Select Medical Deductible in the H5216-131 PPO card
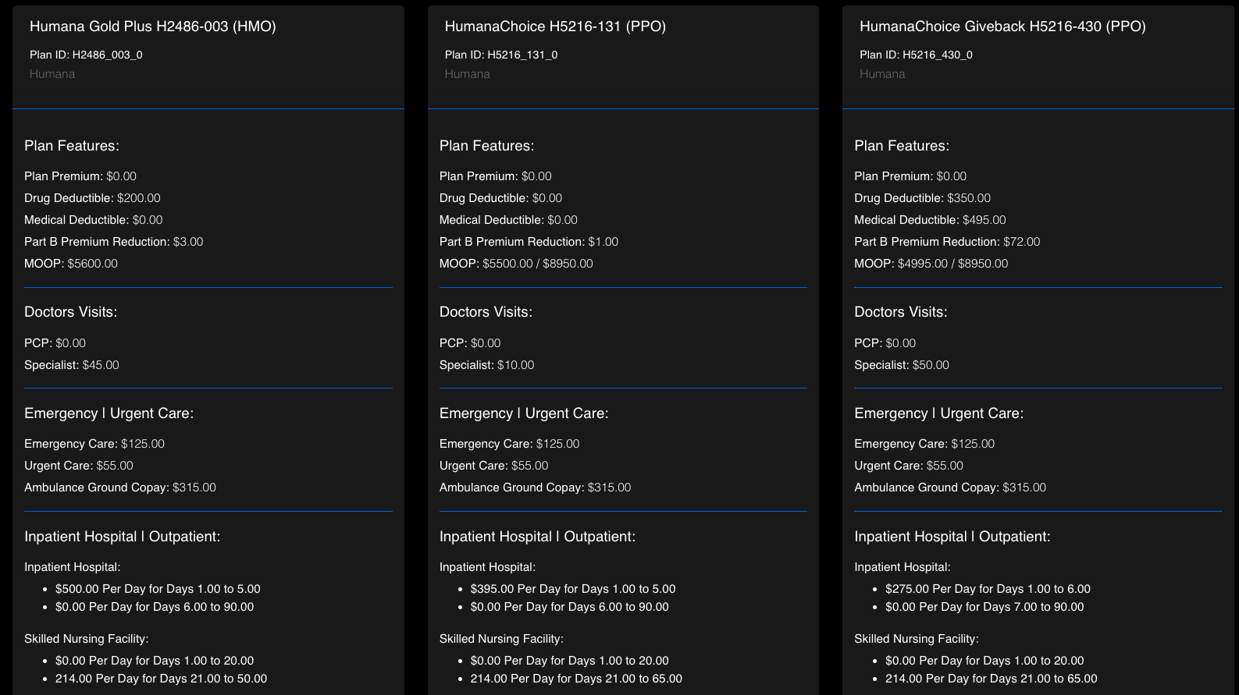 point(508,220)
